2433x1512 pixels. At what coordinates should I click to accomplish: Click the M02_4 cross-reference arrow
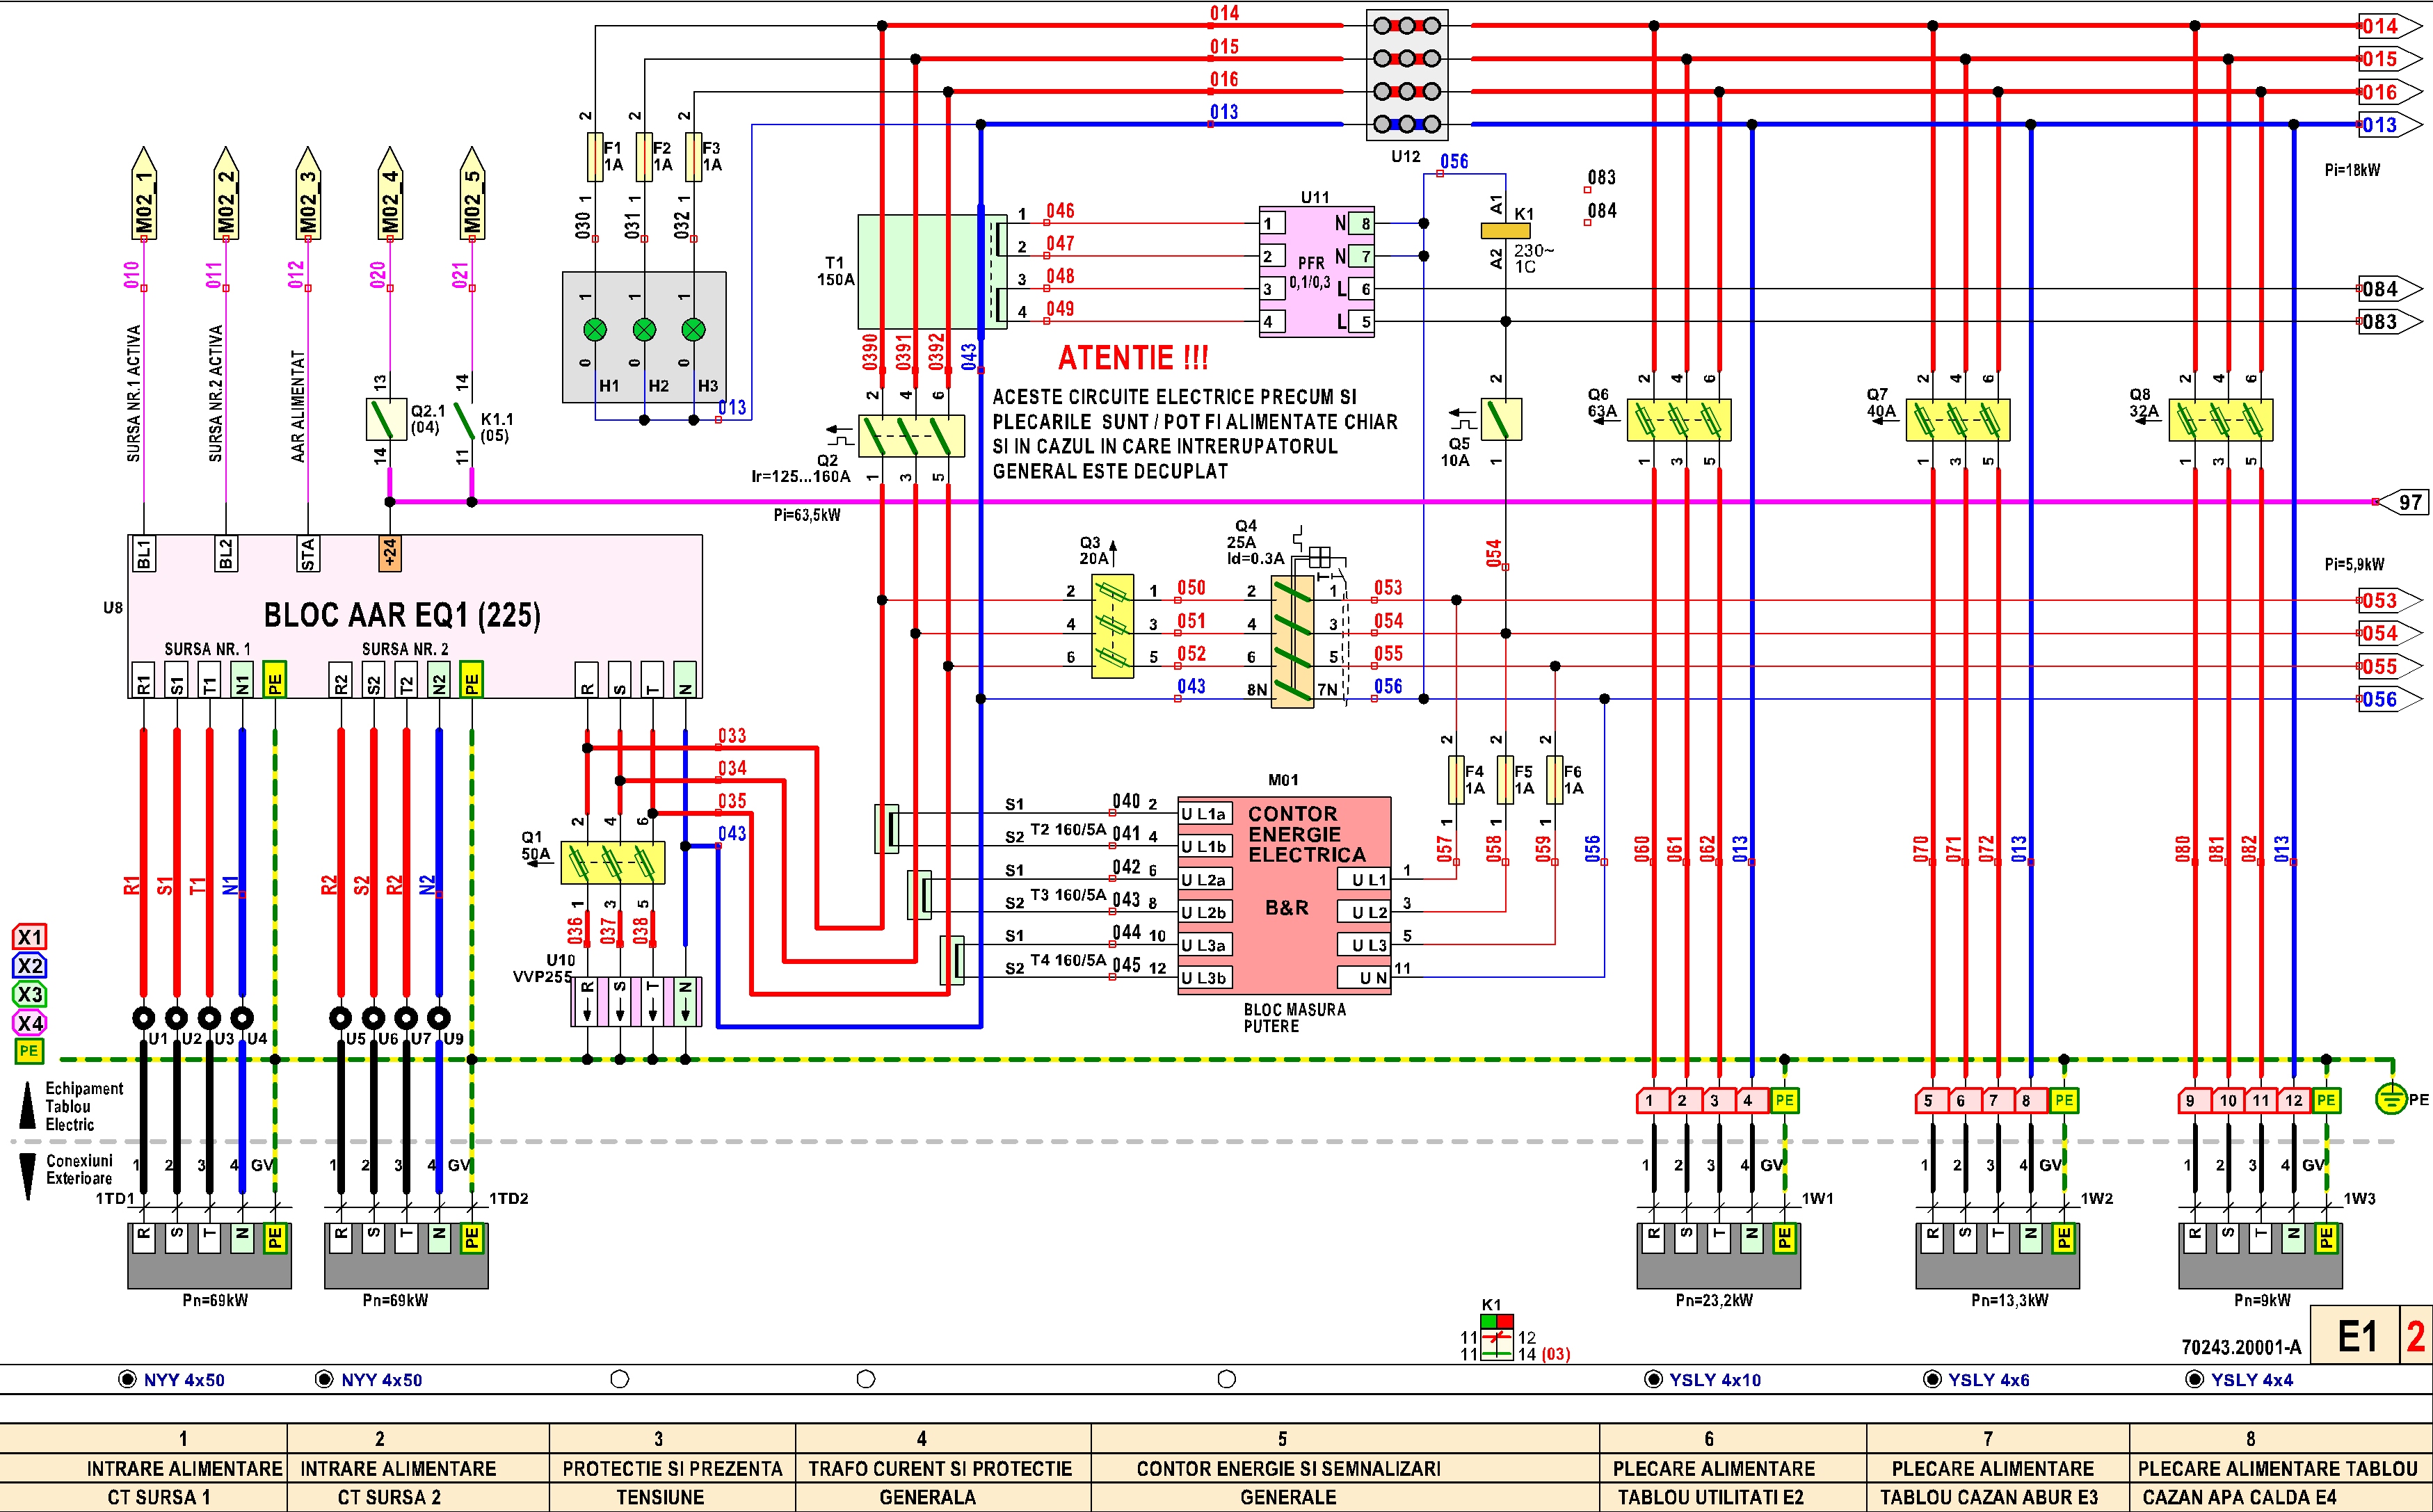coord(390,194)
